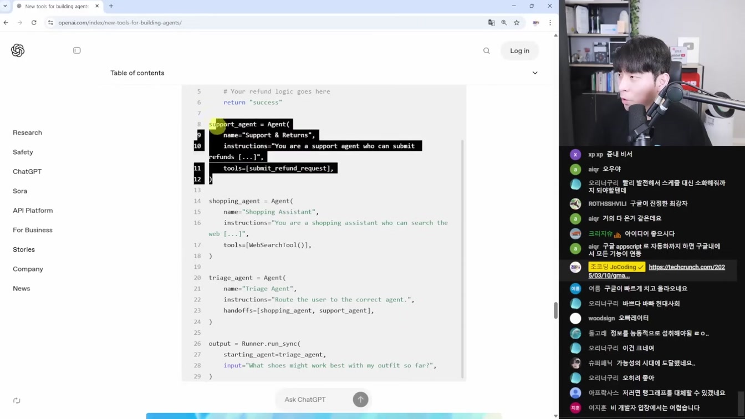Click the zoom magnifier icon in address bar
This screenshot has width=745, height=419.
pyautogui.click(x=504, y=23)
